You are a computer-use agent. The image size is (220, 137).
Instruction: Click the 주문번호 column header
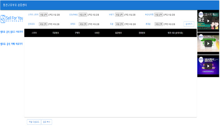tap(56, 33)
